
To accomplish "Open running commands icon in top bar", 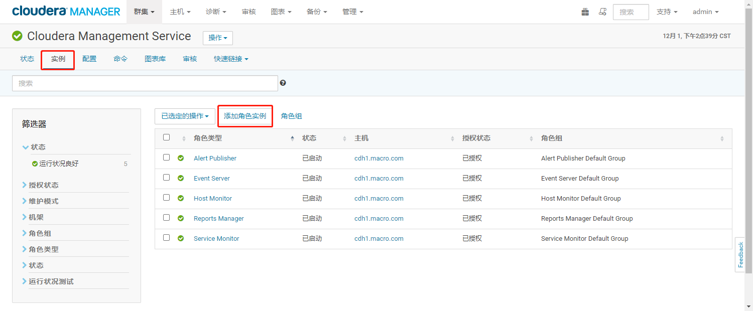I will [602, 12].
